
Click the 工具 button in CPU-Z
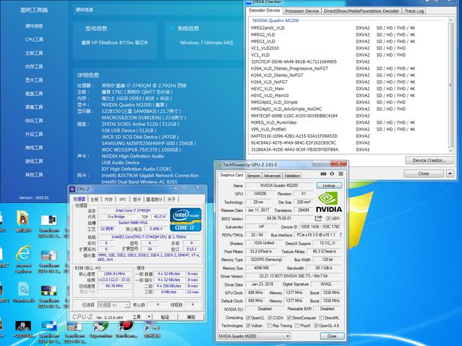coord(136,317)
